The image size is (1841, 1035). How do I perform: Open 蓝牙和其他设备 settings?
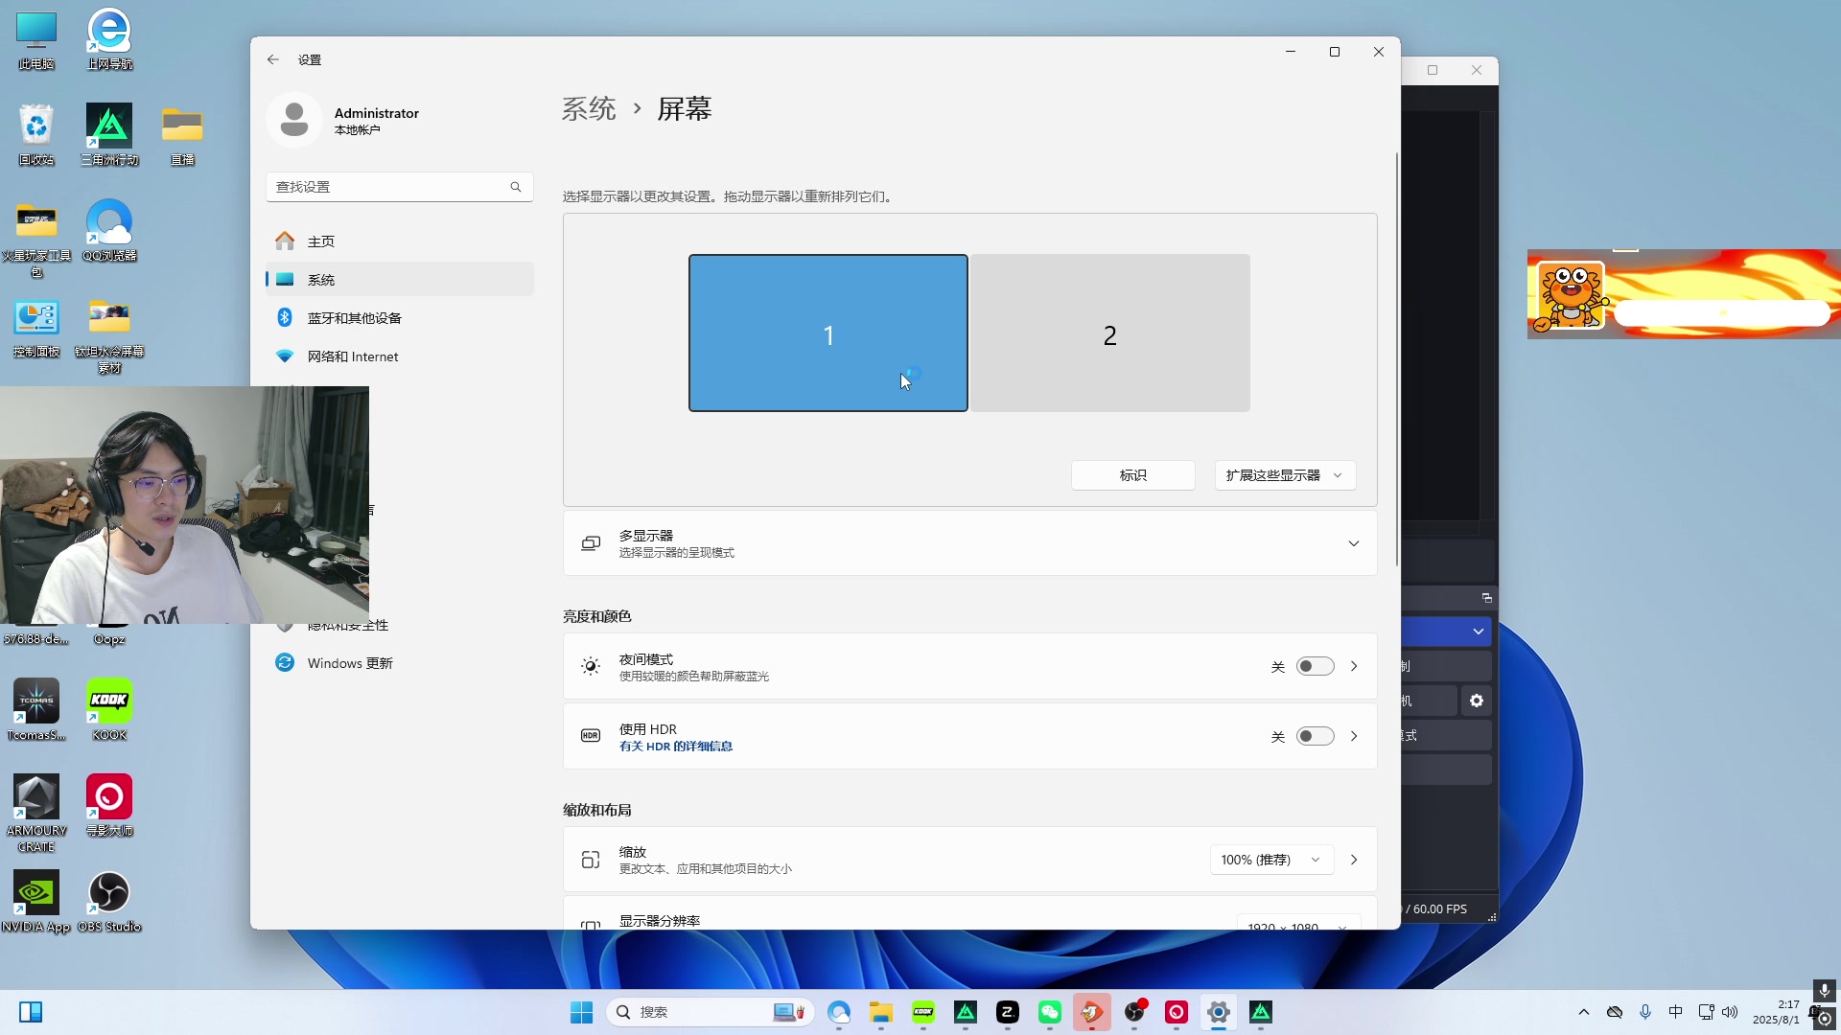point(399,318)
